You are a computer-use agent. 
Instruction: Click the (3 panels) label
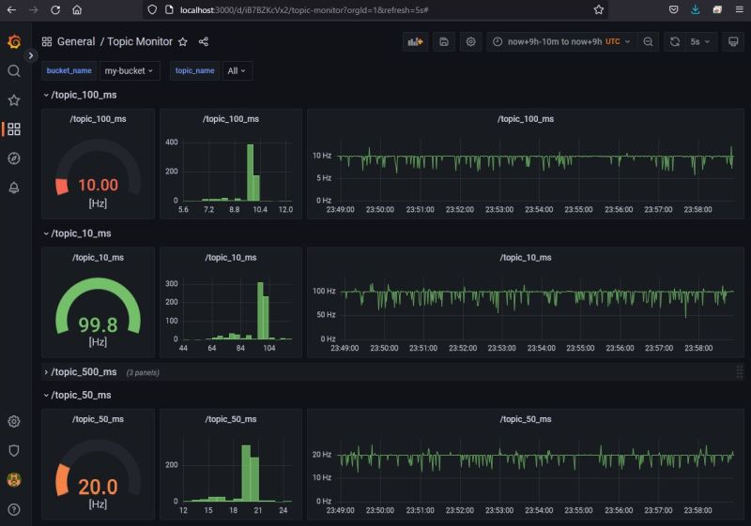coord(143,372)
